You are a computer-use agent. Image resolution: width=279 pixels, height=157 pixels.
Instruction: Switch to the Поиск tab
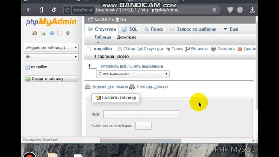pyautogui.click(x=153, y=29)
